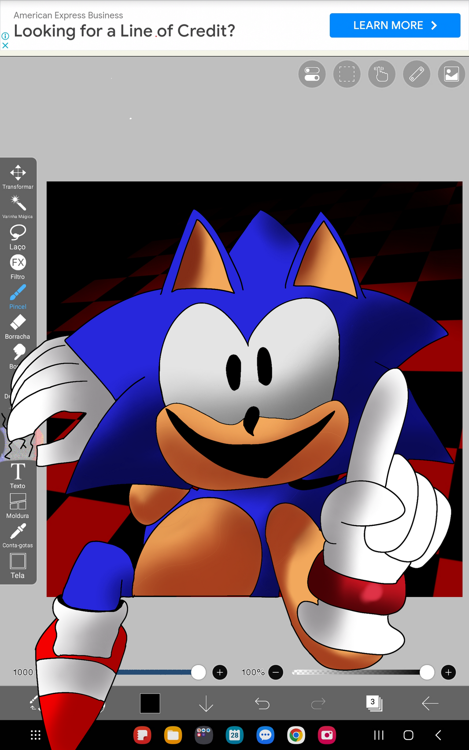
Task: Click the Line of Credit headline
Action: (x=125, y=31)
